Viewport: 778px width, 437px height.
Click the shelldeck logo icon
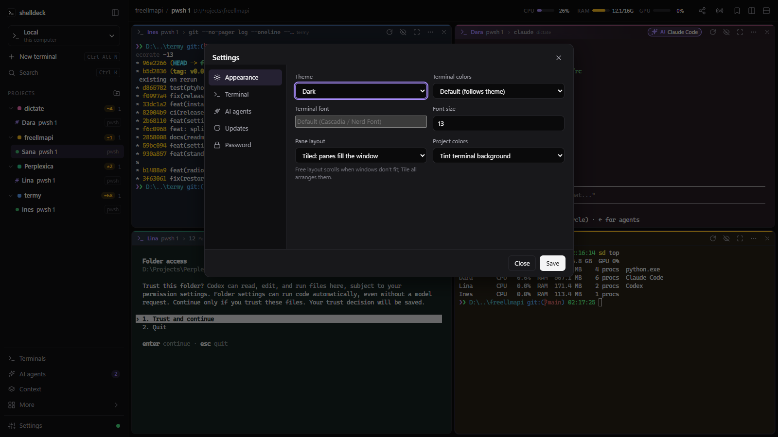click(11, 13)
